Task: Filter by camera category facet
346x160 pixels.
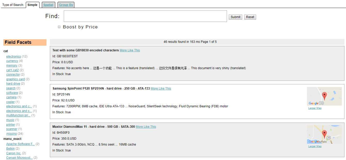Action: click(11, 97)
